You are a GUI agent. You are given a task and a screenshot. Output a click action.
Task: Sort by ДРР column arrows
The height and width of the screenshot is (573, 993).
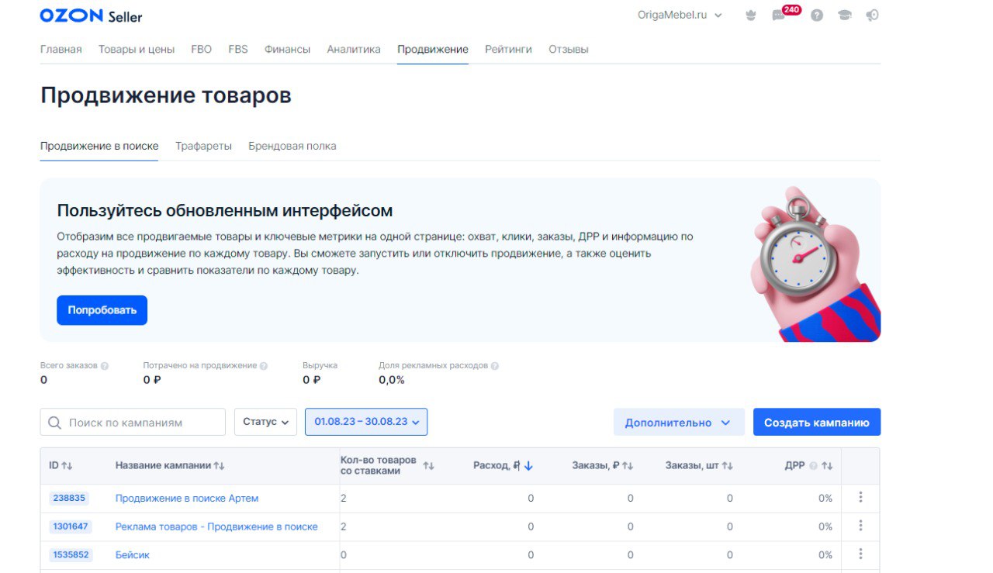(x=827, y=466)
